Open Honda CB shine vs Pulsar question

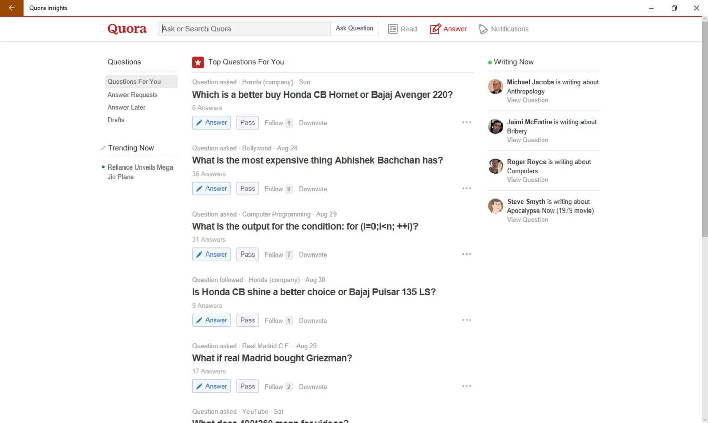coord(314,292)
